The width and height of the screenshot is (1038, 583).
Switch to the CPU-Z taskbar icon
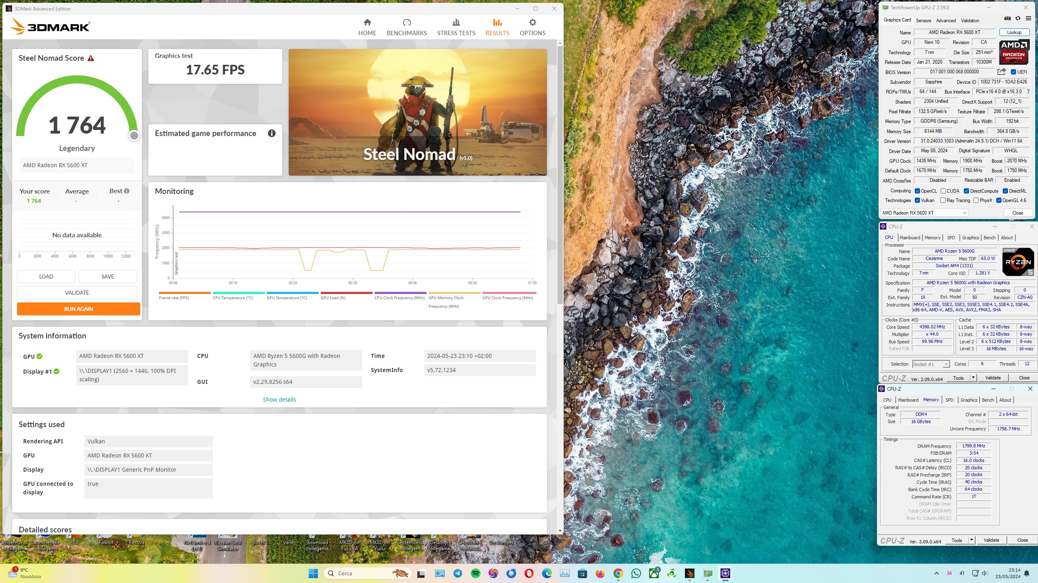[x=725, y=573]
